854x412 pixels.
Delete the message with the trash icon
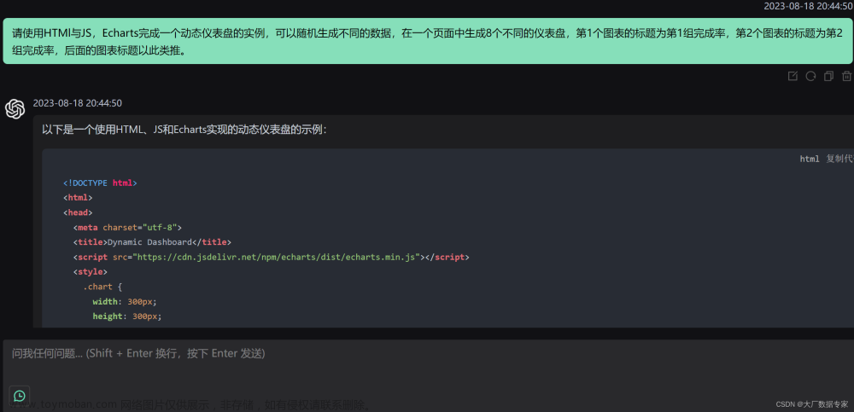[x=846, y=77]
